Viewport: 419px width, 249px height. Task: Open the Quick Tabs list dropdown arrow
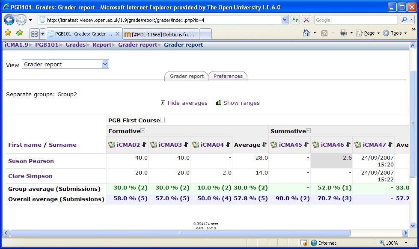tap(42, 34)
